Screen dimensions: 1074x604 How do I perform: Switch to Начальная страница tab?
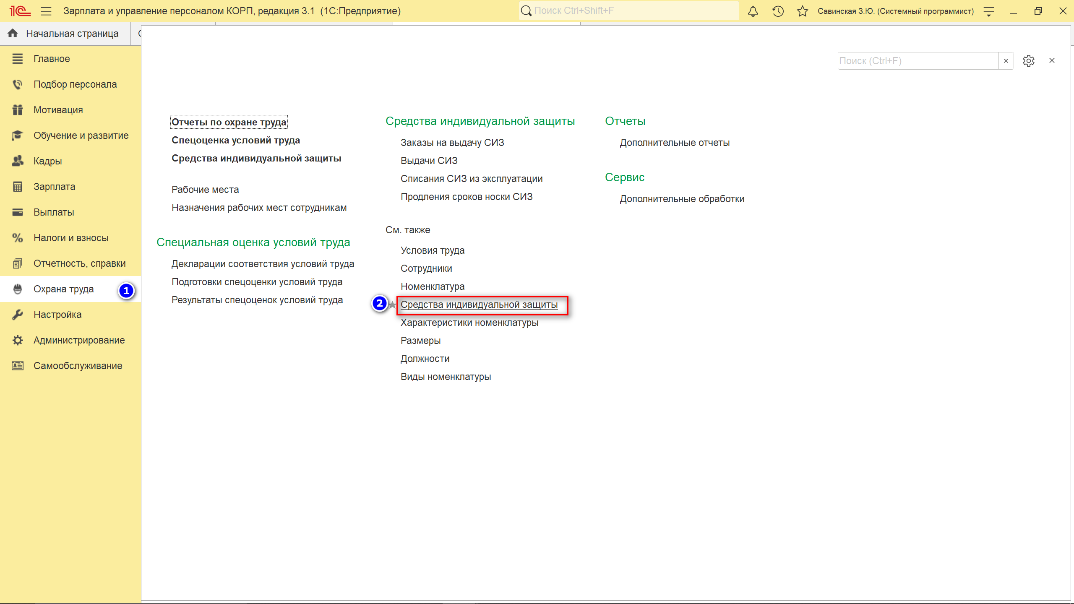tap(65, 34)
